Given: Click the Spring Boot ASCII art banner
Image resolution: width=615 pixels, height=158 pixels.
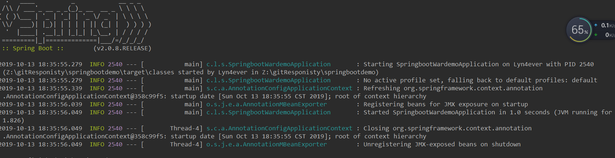Looking at the screenshot, I should click(75, 22).
